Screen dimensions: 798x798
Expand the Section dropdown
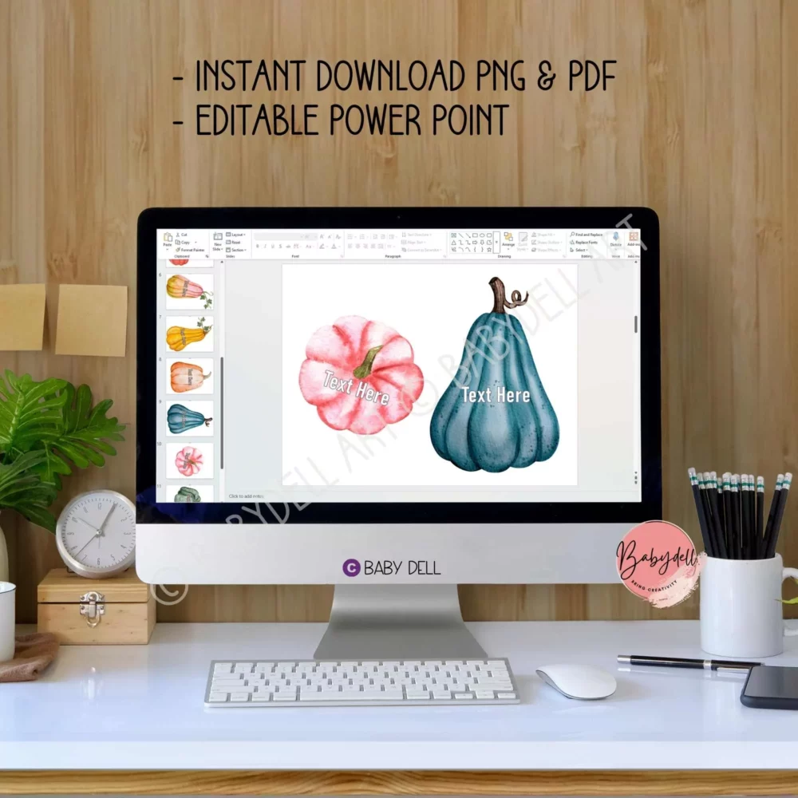(237, 250)
